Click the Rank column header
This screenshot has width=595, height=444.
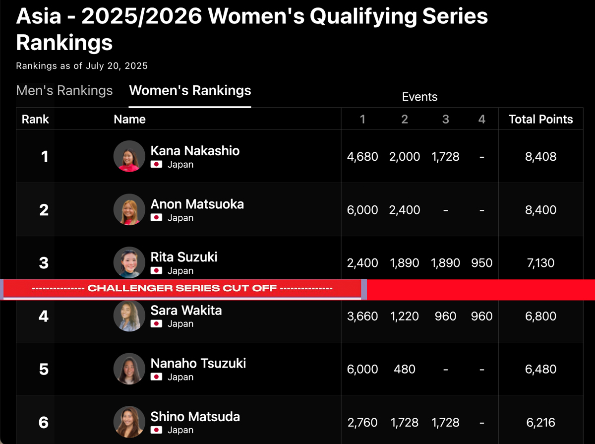(x=35, y=120)
